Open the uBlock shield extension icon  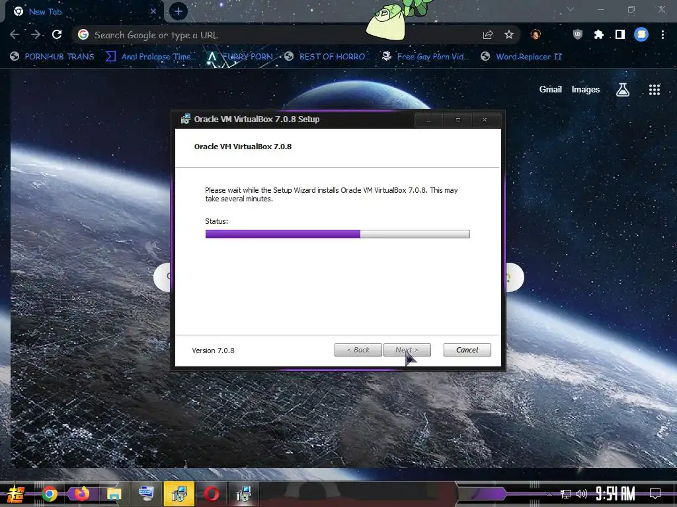(x=578, y=34)
